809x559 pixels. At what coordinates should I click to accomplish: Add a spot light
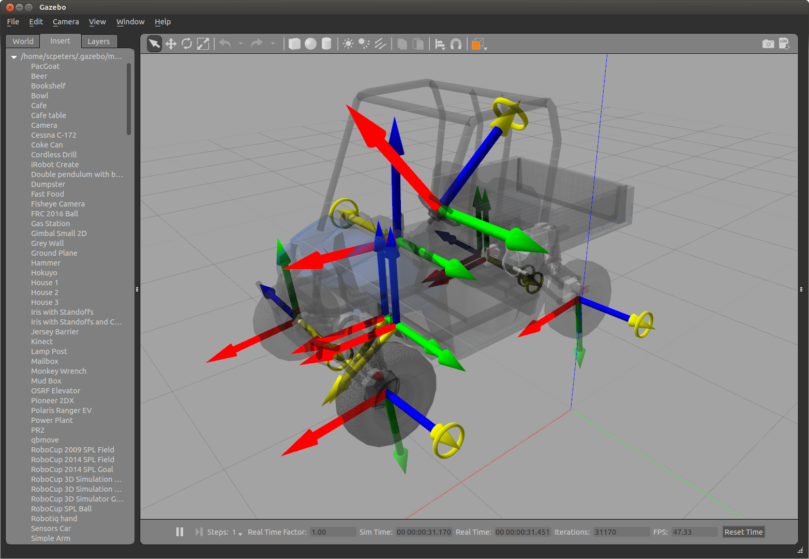pyautogui.click(x=364, y=44)
